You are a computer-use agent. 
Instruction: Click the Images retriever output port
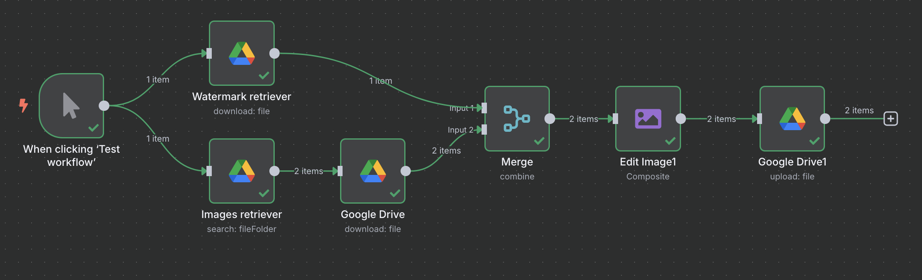(x=274, y=171)
